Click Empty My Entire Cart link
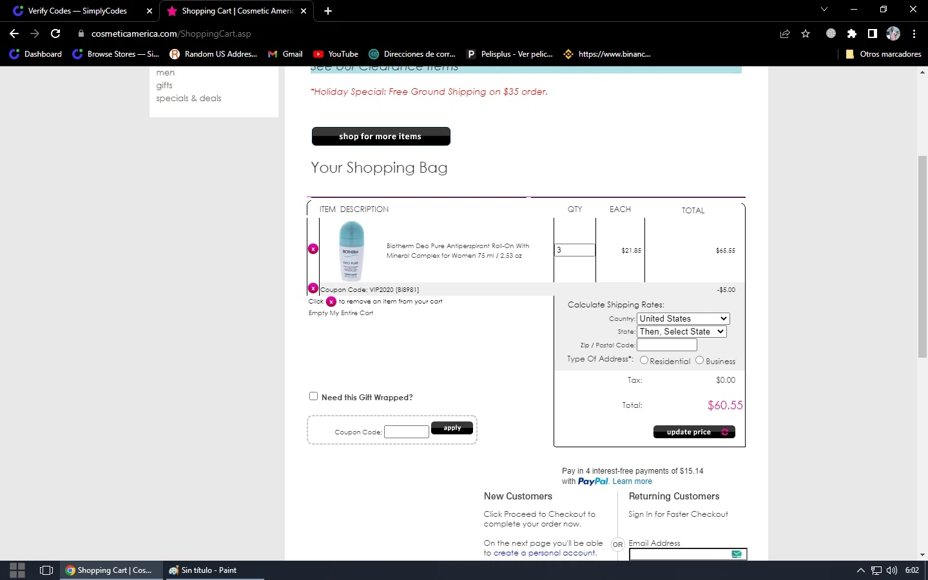This screenshot has height=580, width=928. pos(341,313)
